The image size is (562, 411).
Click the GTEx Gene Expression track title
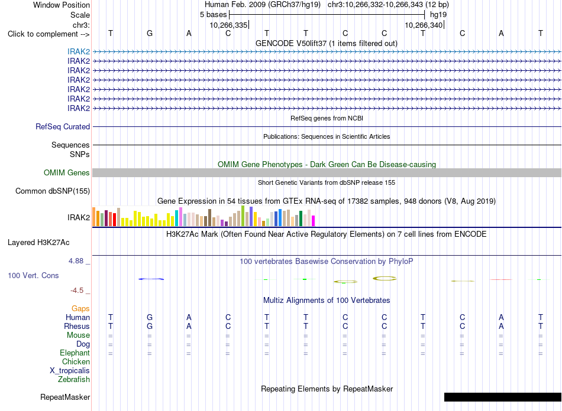point(327,201)
